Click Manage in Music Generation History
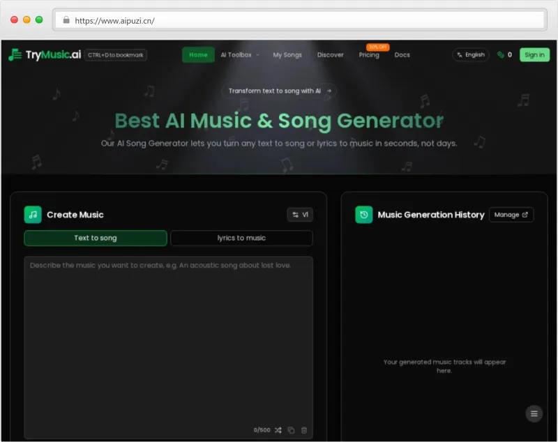This screenshot has width=558, height=442. pyautogui.click(x=511, y=215)
